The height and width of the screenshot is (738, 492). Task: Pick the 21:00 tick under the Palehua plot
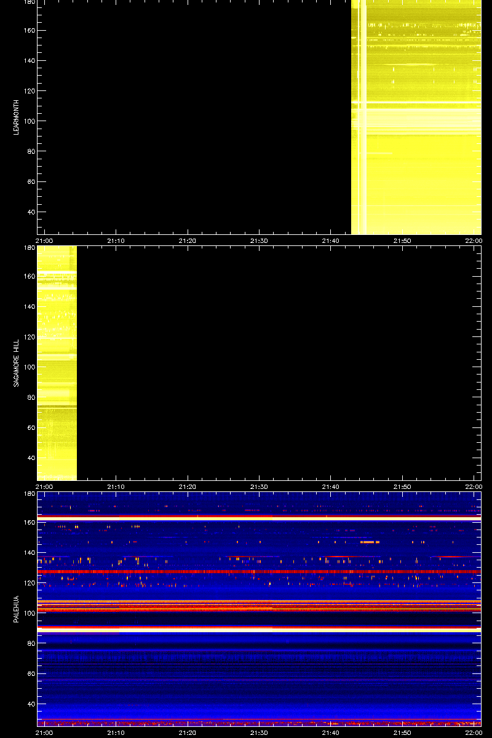pyautogui.click(x=44, y=732)
